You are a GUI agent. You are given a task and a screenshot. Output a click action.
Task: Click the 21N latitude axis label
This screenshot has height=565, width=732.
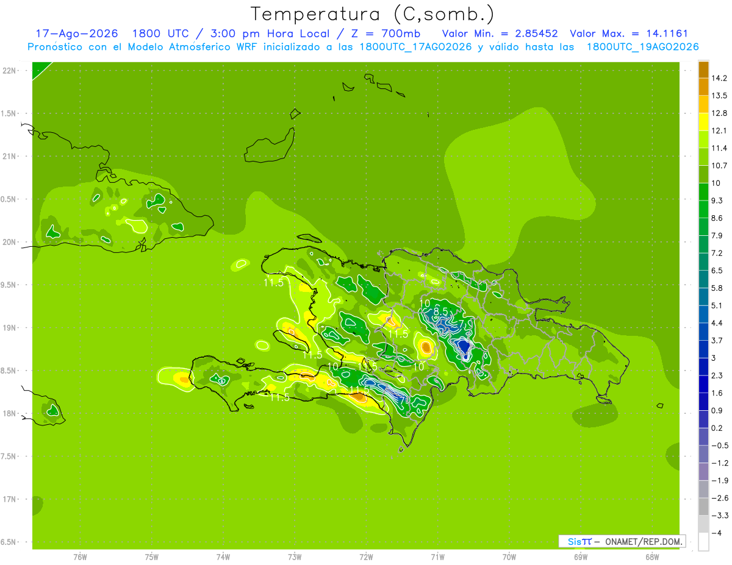9,157
